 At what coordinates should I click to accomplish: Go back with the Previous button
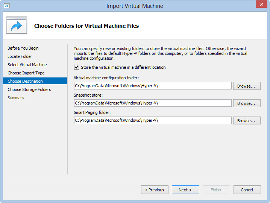click(155, 190)
